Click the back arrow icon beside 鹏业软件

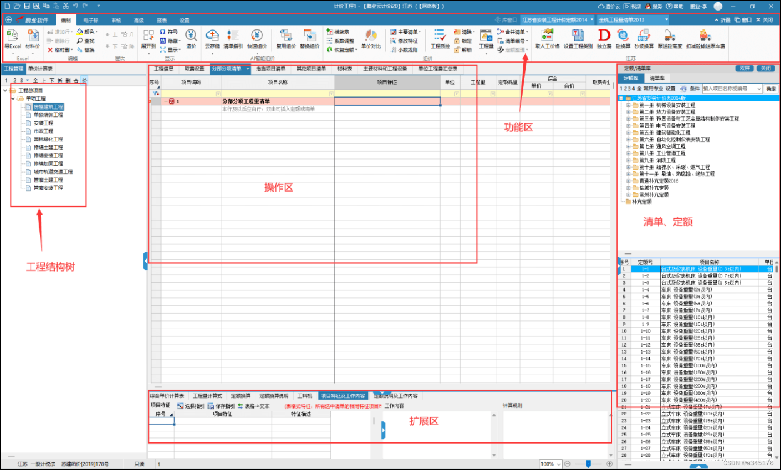point(8,20)
